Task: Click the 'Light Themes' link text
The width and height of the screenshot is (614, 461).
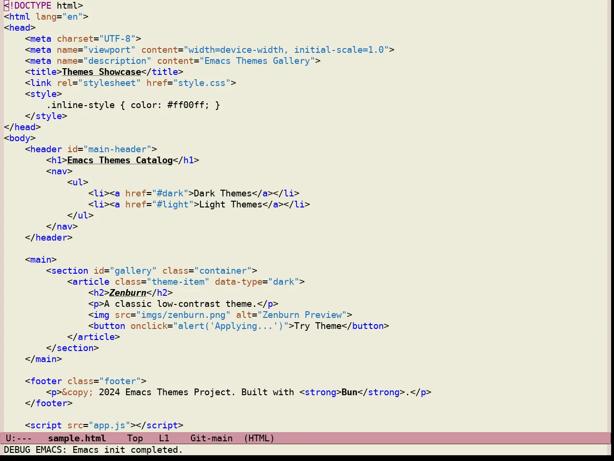Action: (231, 205)
